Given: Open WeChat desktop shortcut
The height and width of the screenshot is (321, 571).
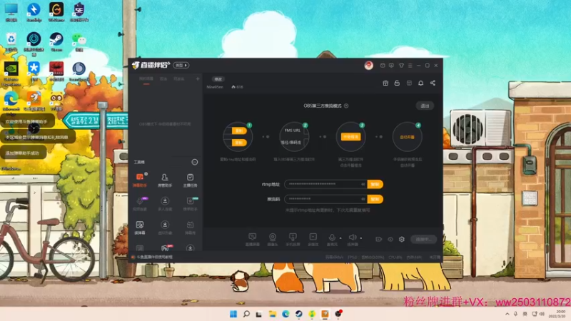Looking at the screenshot, I should coord(79,41).
